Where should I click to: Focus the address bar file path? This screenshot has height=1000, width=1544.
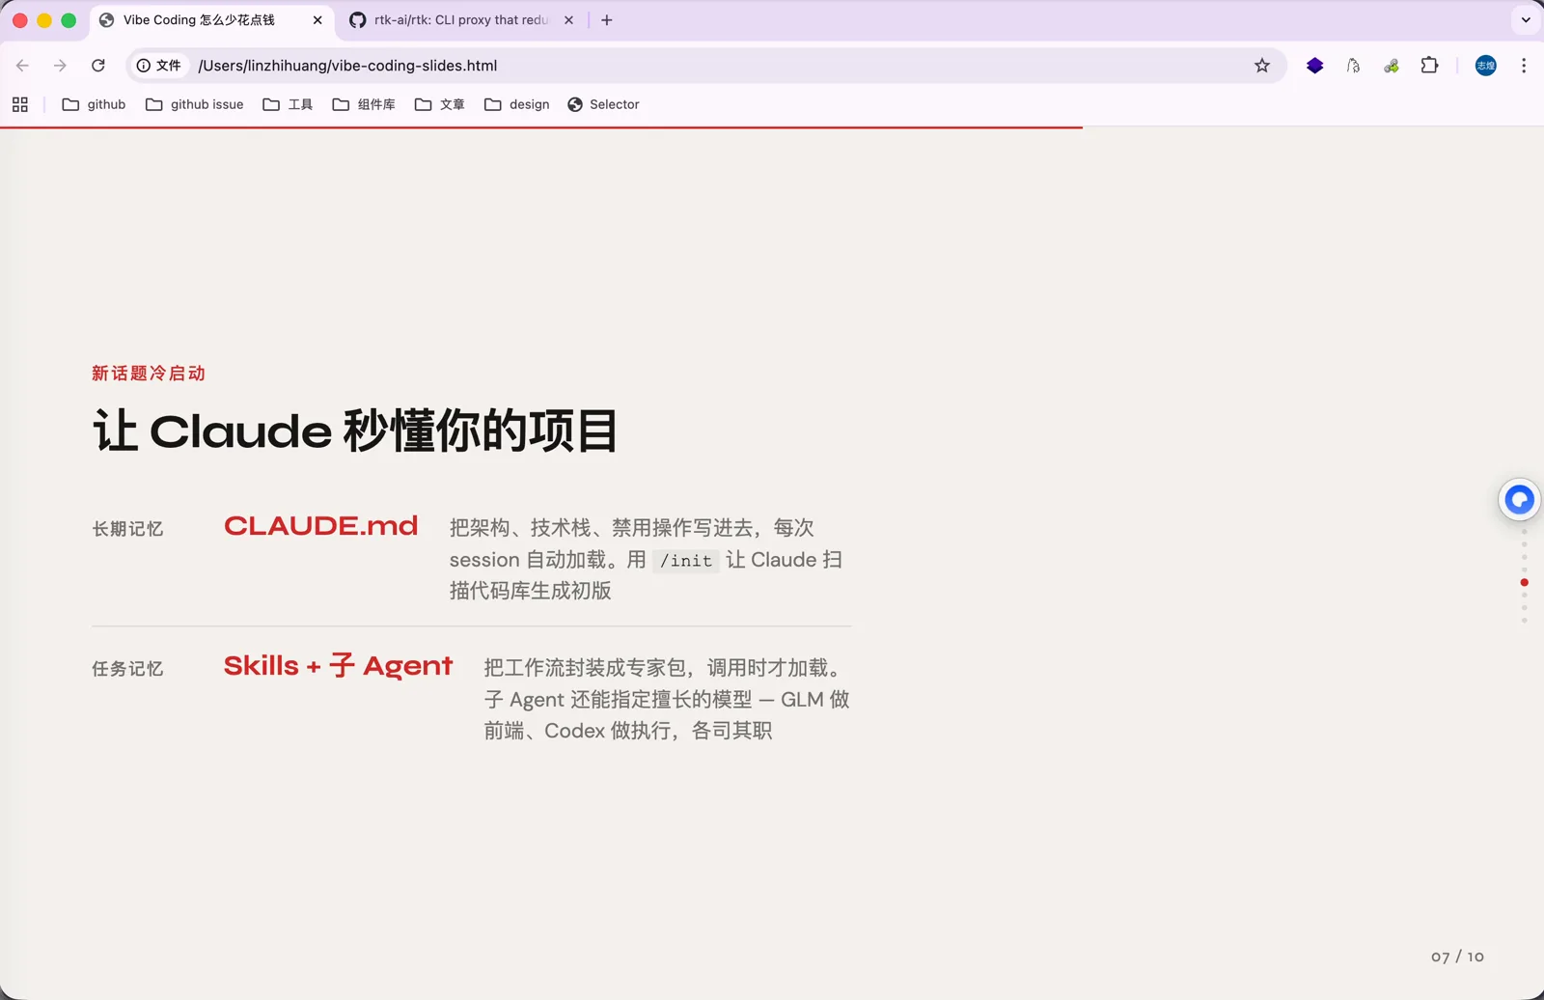(x=347, y=66)
